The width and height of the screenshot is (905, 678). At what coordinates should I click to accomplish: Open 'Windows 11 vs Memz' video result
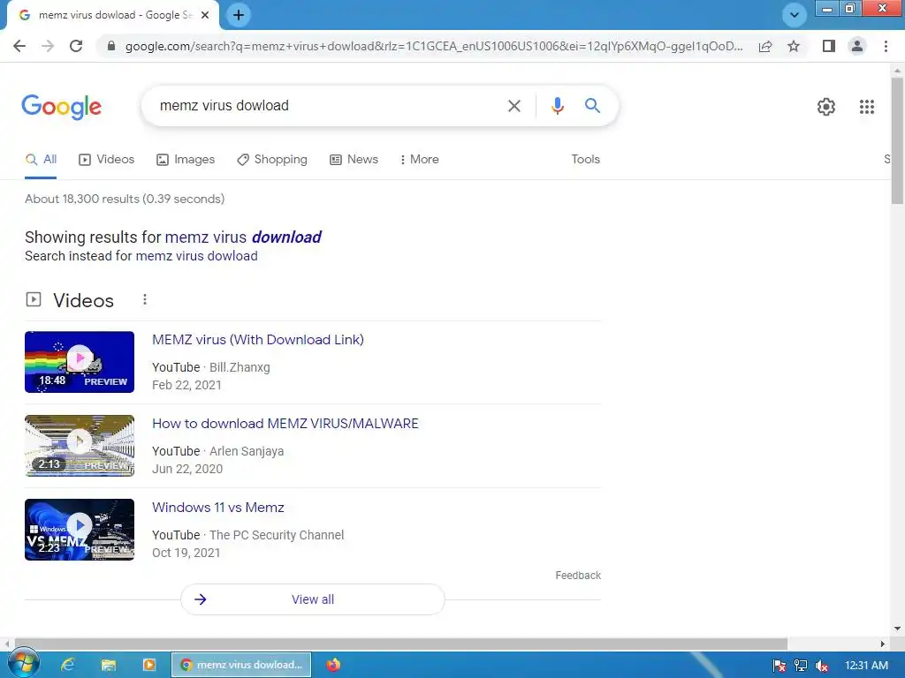218,508
